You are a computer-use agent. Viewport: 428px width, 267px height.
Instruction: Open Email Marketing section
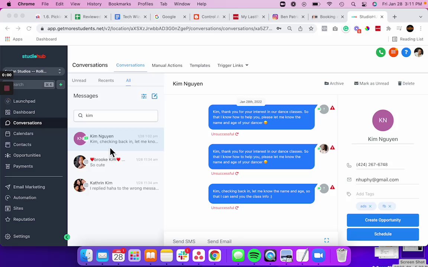click(29, 187)
